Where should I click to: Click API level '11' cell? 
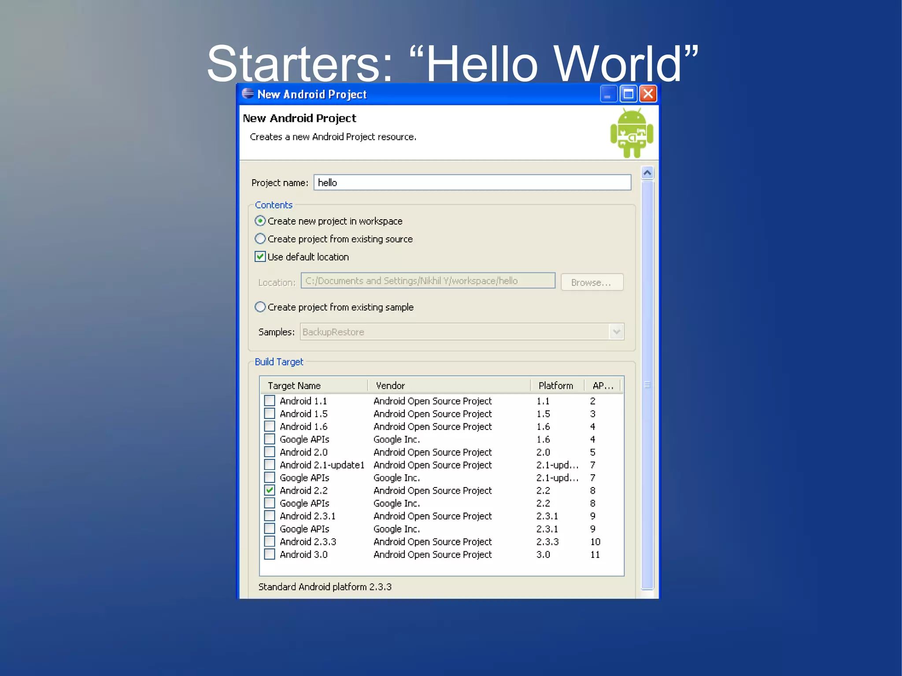[595, 554]
